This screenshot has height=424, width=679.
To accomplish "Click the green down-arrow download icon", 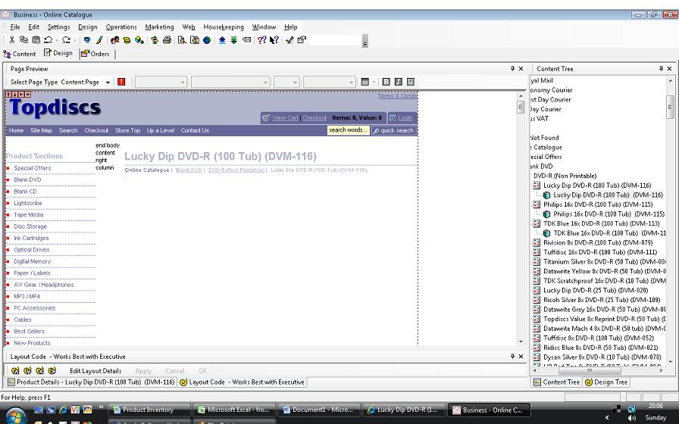I will (x=234, y=40).
